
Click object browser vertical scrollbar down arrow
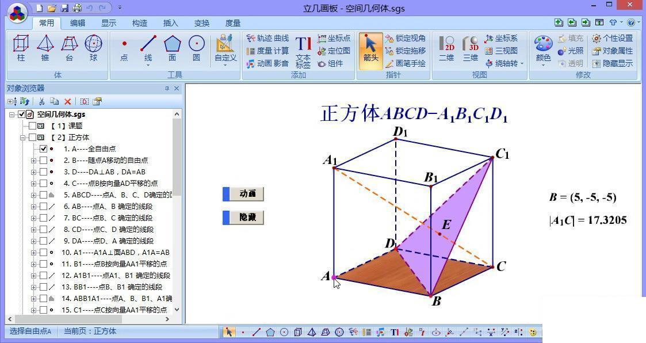coord(177,310)
